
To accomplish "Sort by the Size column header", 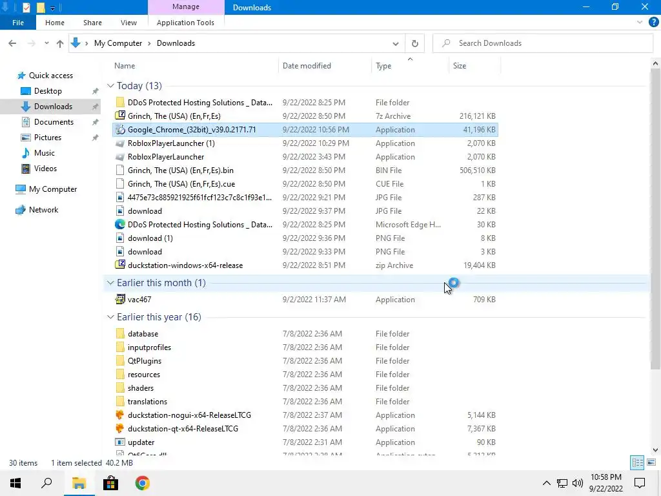I will pyautogui.click(x=460, y=66).
